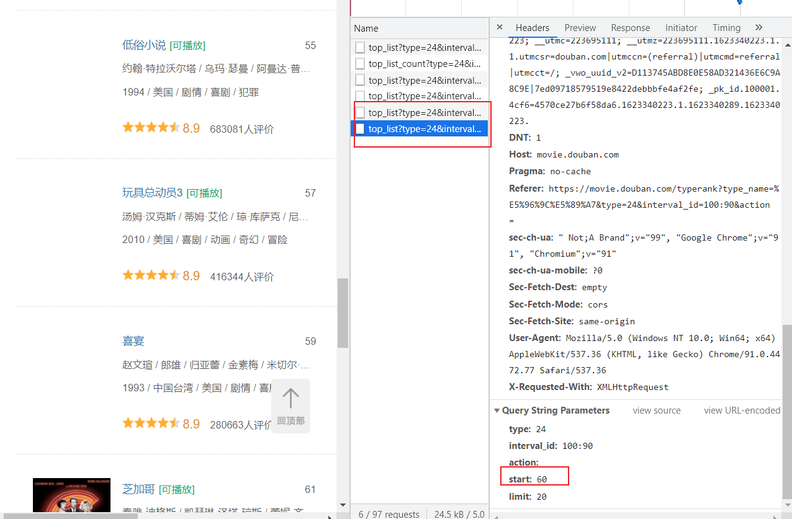Click the type parameter value 24
Screen dimensions: 792x519
541,429
